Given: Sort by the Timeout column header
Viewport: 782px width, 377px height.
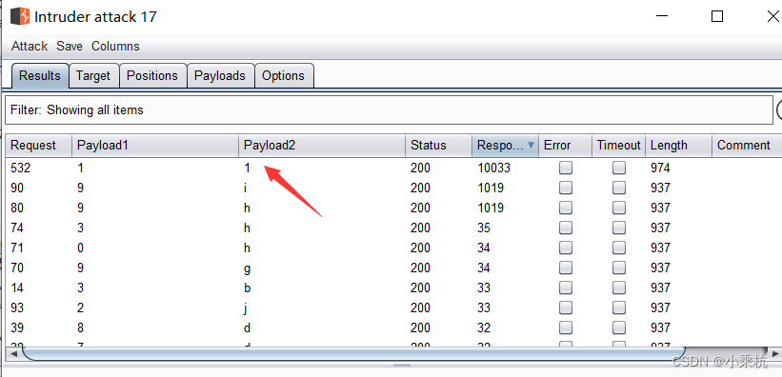Looking at the screenshot, I should coord(618,146).
